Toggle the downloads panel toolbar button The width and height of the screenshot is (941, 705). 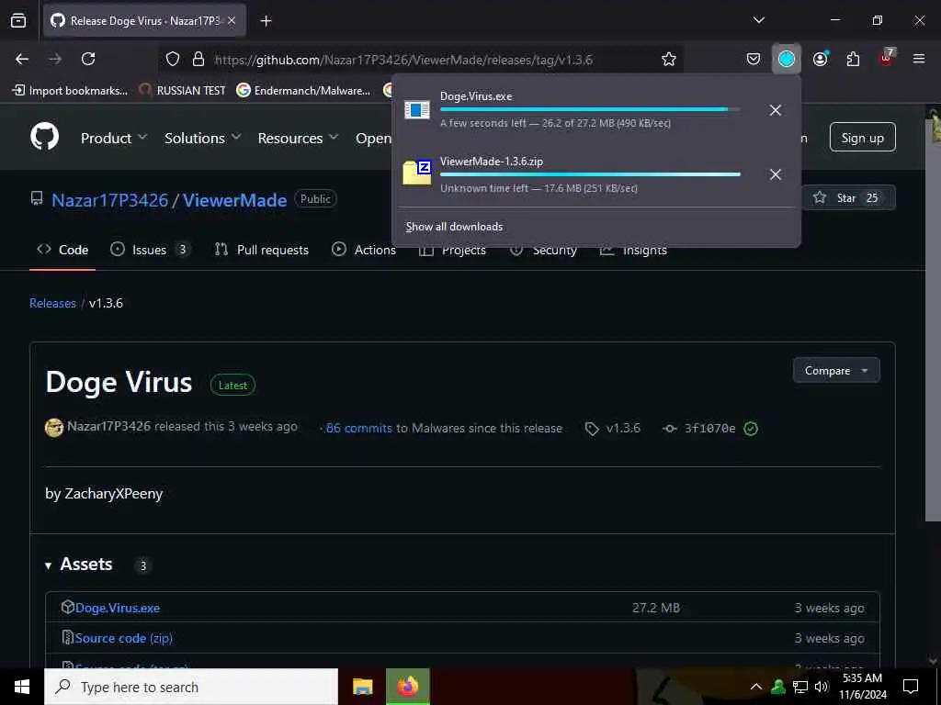pos(787,59)
